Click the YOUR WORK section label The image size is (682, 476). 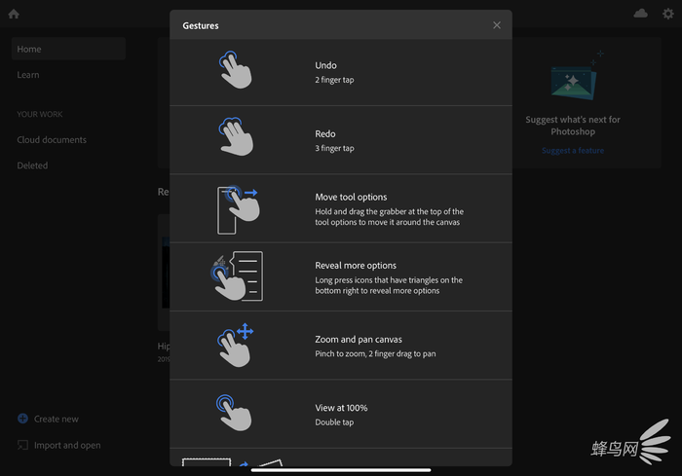tap(40, 114)
